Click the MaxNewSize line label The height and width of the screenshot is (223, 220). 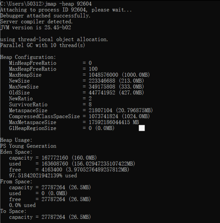(24, 87)
